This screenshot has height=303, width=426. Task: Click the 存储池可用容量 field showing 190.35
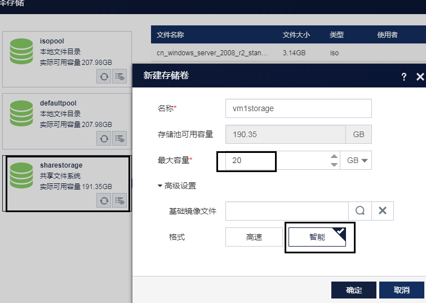click(286, 134)
